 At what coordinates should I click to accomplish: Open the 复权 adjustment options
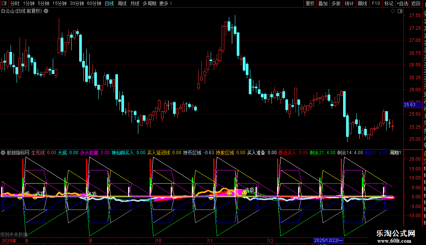(310, 3)
